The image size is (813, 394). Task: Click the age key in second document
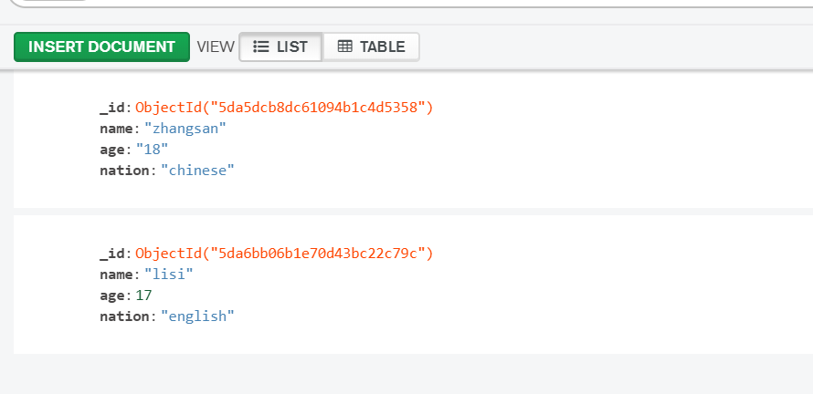pyautogui.click(x=113, y=295)
